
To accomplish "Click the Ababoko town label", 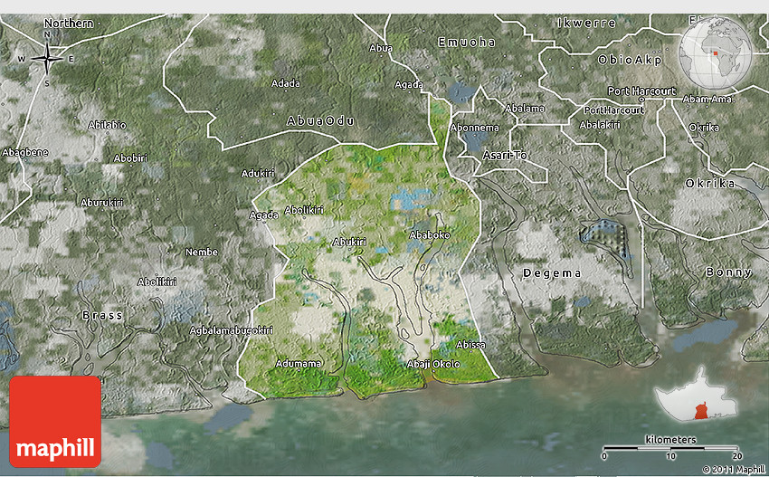I will tap(430, 234).
